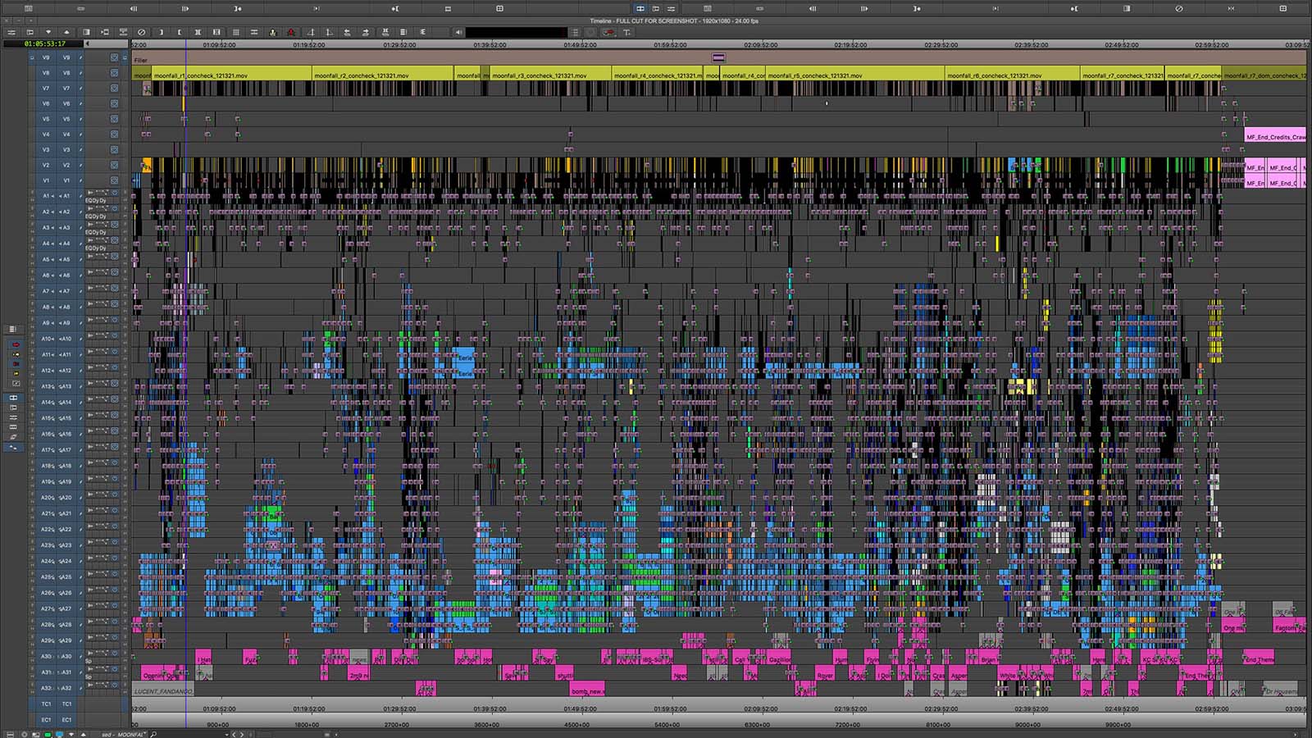Open the bottom-left timeline fast menu
The height and width of the screenshot is (738, 1312).
coord(10,735)
